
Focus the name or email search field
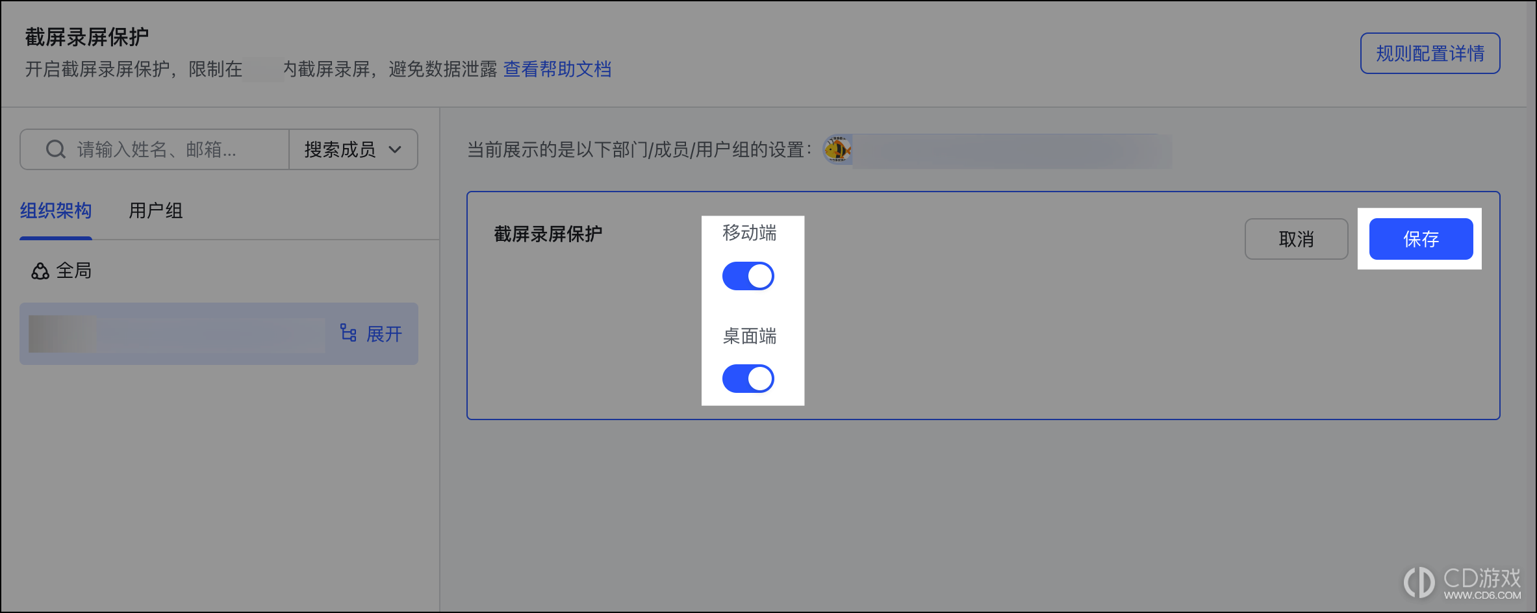[155, 149]
